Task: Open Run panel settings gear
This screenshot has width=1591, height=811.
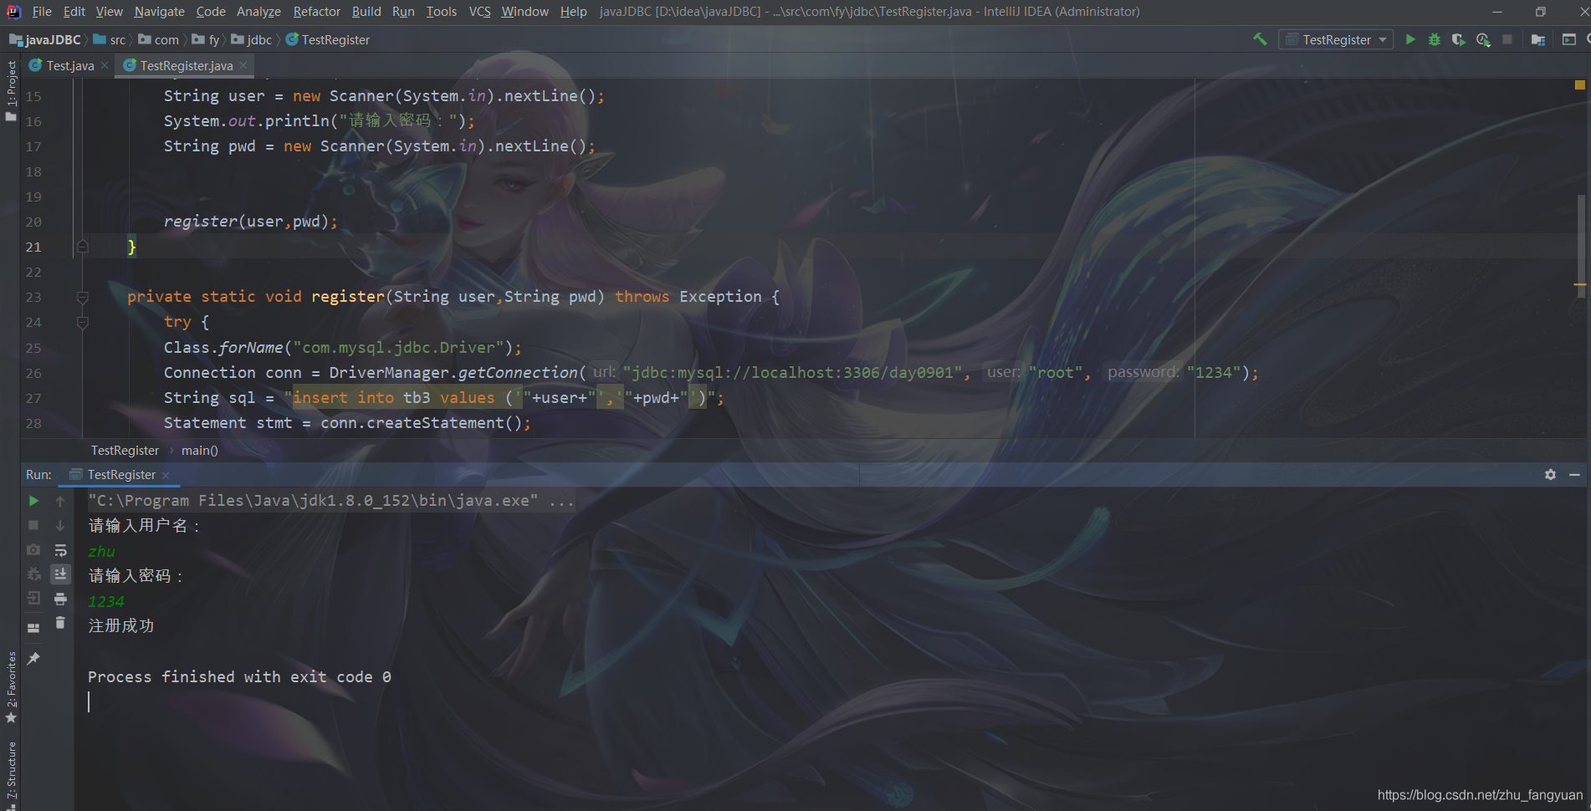Action: tap(1550, 474)
